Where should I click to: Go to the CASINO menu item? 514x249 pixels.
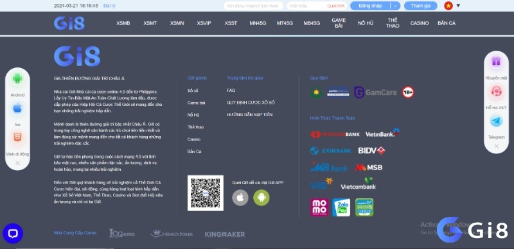point(420,23)
